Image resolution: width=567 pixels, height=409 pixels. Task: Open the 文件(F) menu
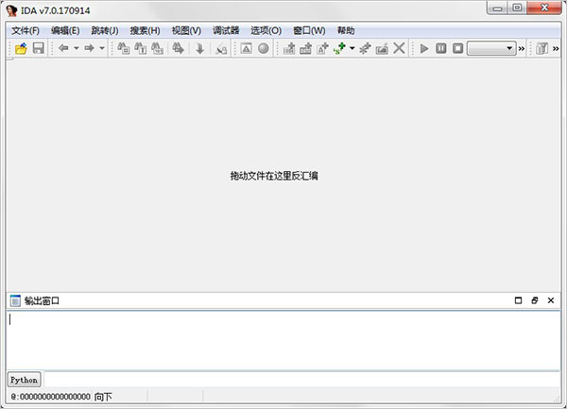tap(26, 31)
